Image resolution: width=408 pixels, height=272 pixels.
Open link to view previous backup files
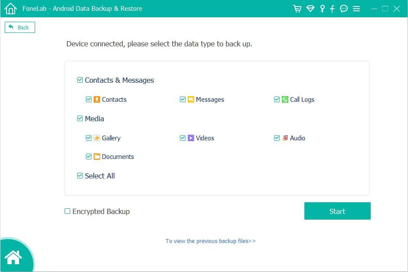coord(210,241)
